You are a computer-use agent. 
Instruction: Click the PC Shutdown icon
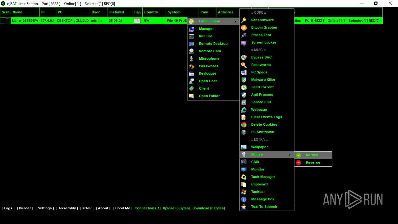[244, 132]
